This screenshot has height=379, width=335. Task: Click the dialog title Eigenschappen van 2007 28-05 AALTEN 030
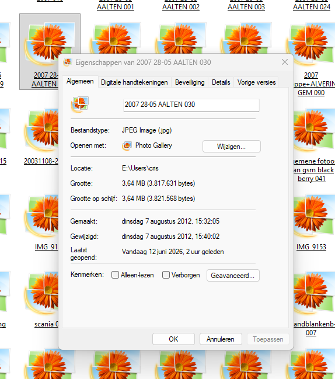pyautogui.click(x=143, y=62)
